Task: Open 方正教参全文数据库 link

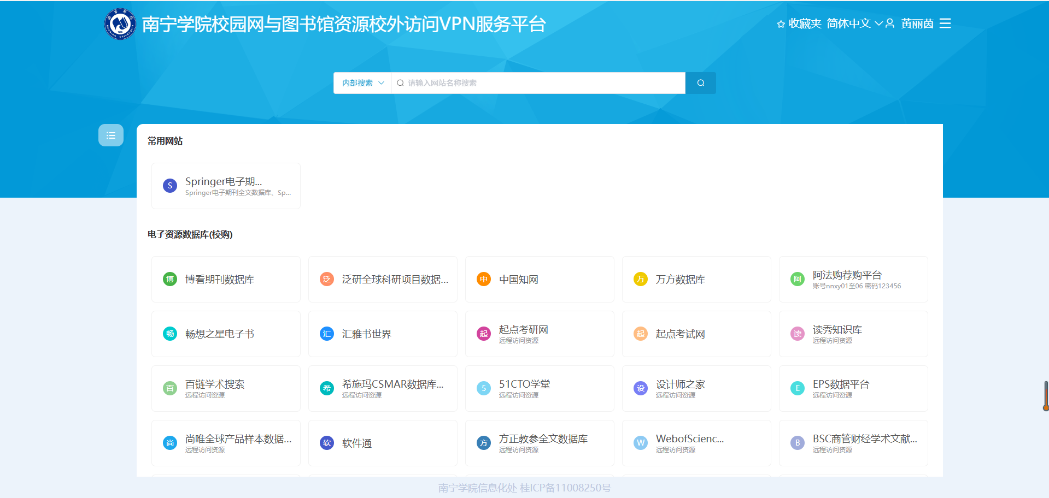Action: (543, 438)
